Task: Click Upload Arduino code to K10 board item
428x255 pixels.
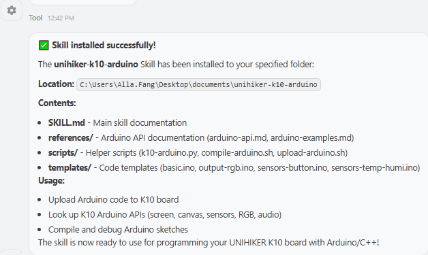Action: (x=114, y=200)
